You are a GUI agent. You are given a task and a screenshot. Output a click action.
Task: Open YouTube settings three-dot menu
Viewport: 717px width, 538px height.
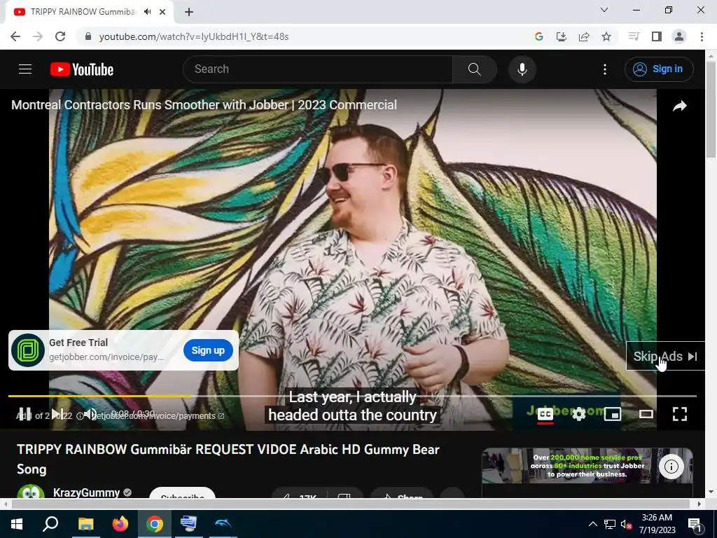[605, 69]
